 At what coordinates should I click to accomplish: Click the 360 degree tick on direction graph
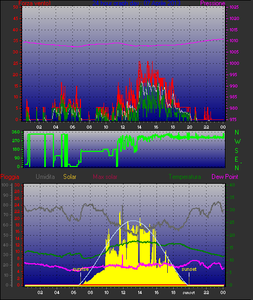[x=16, y=132]
